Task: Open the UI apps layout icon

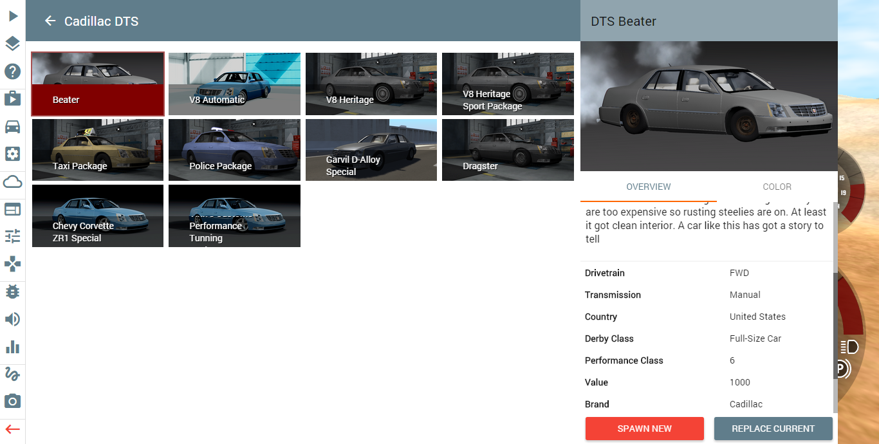Action: 12,209
